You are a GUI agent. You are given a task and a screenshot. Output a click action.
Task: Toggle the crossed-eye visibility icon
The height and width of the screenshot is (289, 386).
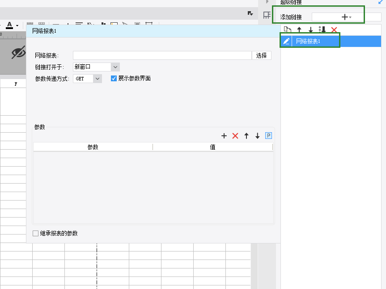tap(18, 52)
